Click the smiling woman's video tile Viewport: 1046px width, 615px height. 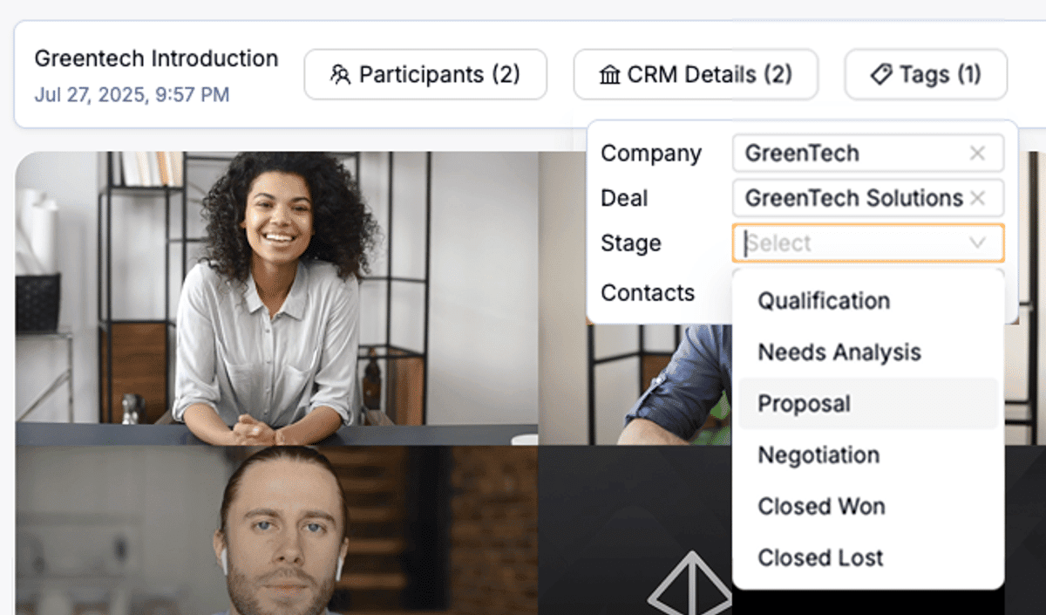click(276, 298)
